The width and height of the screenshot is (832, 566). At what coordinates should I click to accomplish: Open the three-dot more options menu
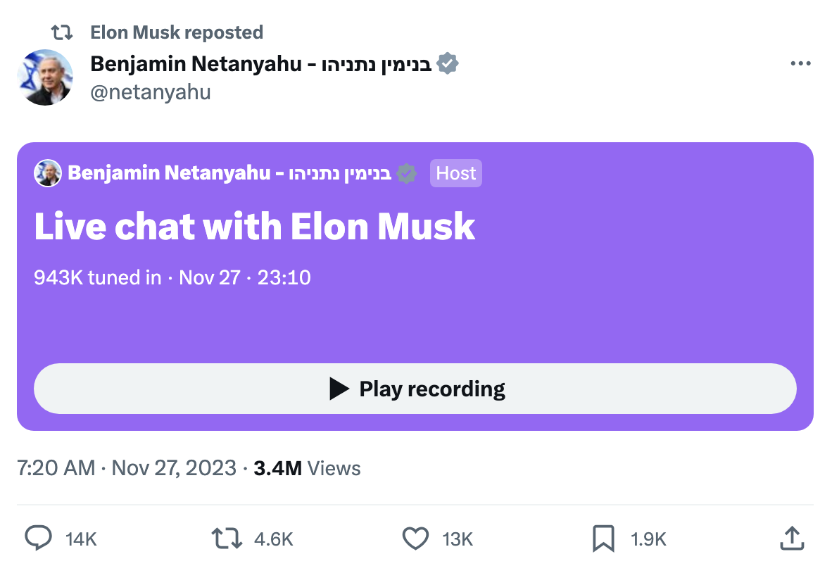pos(800,64)
